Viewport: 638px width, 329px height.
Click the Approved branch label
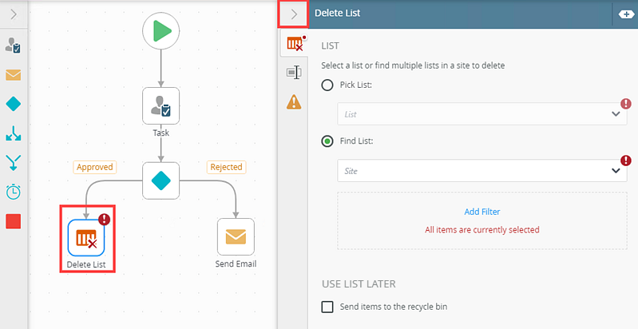coord(94,167)
